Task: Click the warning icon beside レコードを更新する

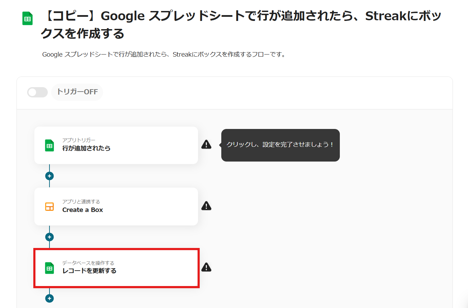Action: (x=206, y=267)
